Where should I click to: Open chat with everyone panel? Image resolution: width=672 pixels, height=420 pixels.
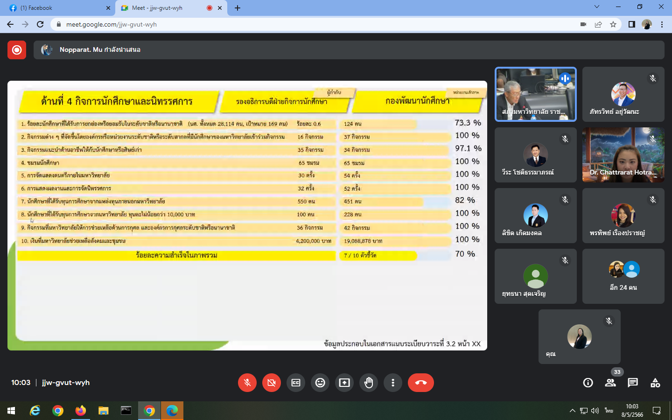(633, 383)
